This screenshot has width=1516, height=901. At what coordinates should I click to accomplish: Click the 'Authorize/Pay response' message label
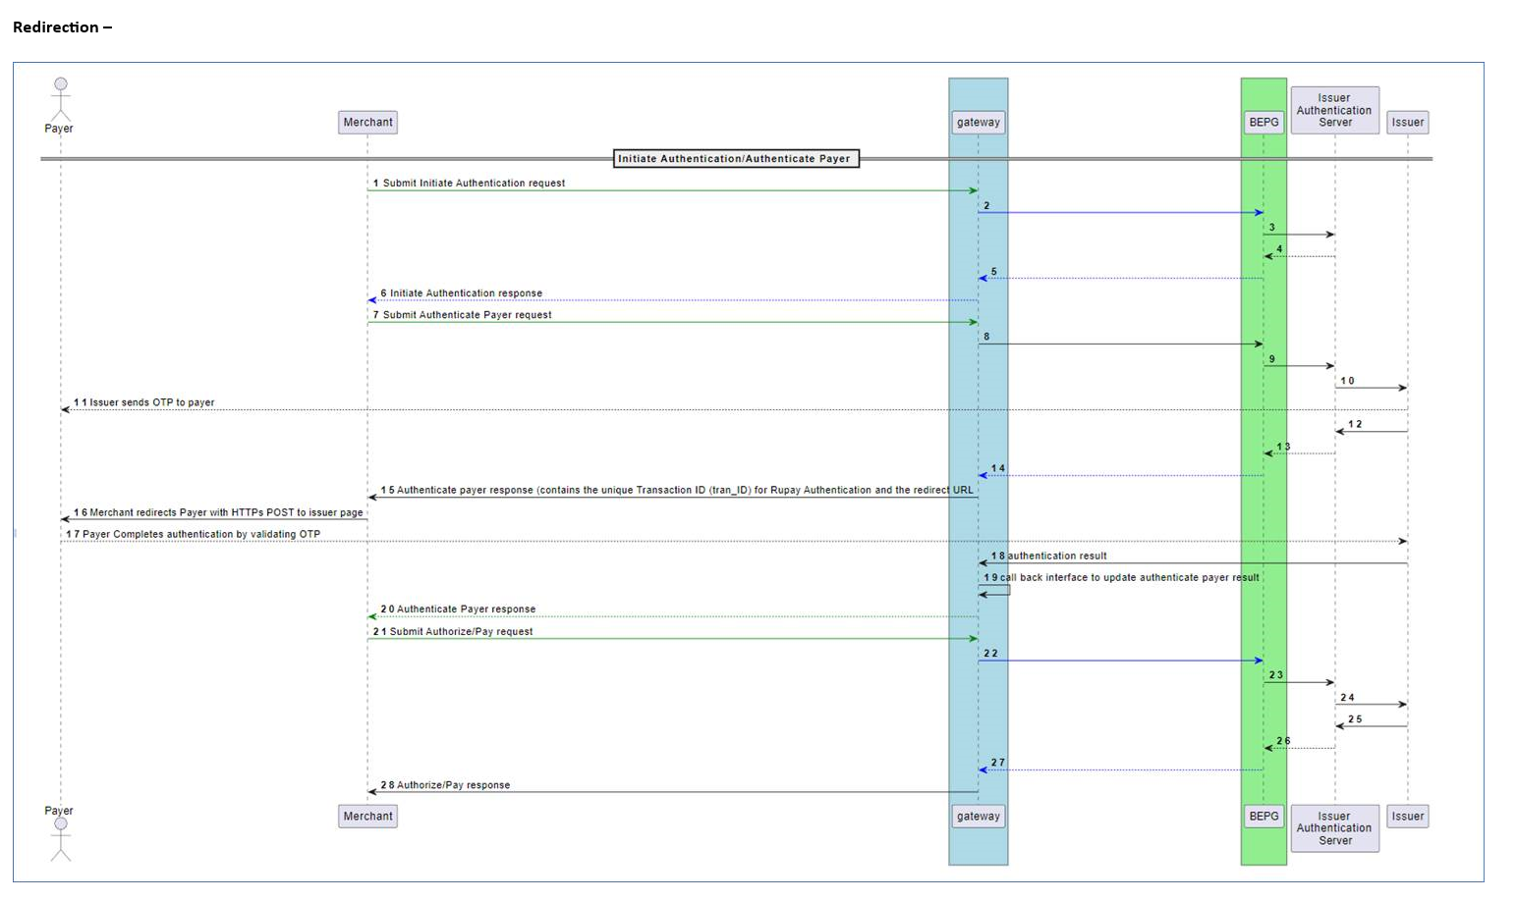(445, 784)
